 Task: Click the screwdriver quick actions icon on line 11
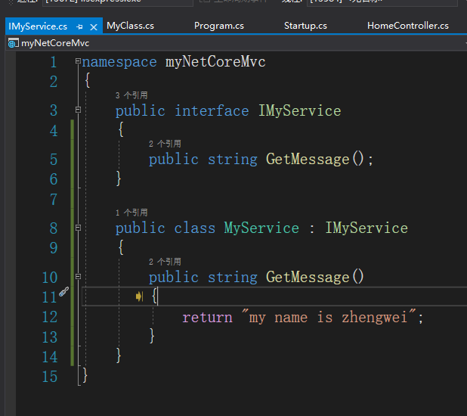click(x=63, y=292)
